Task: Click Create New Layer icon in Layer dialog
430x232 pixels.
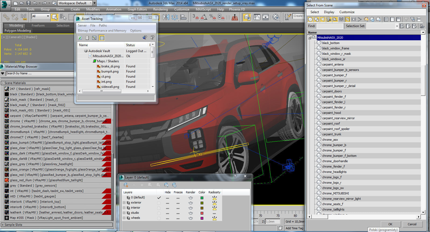Action: tap(126, 185)
